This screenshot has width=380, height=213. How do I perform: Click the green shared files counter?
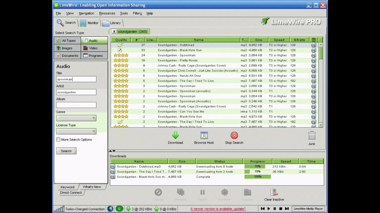pos(119,209)
